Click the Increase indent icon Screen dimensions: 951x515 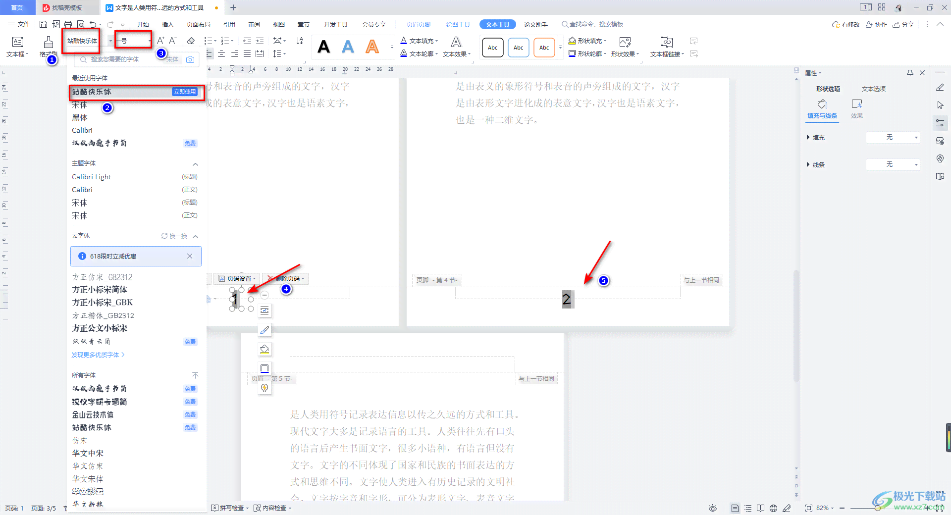(x=260, y=41)
